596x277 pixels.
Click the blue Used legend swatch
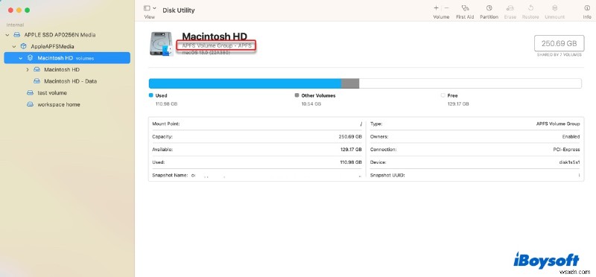[x=151, y=95]
